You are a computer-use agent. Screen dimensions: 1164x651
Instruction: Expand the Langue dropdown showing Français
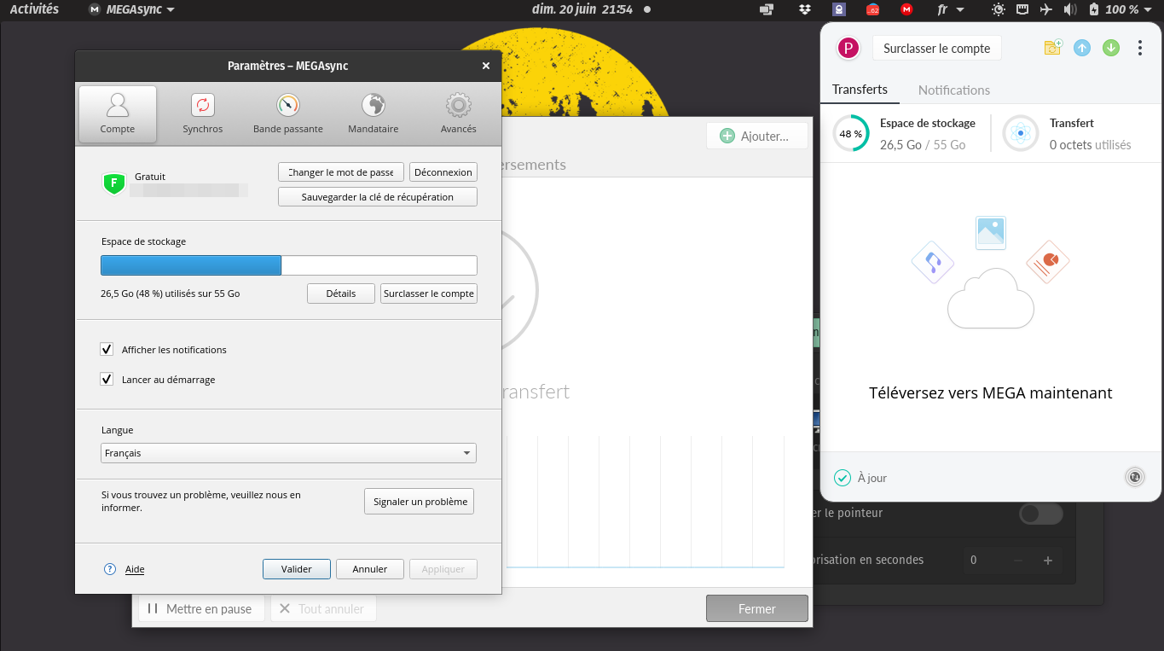pyautogui.click(x=288, y=453)
